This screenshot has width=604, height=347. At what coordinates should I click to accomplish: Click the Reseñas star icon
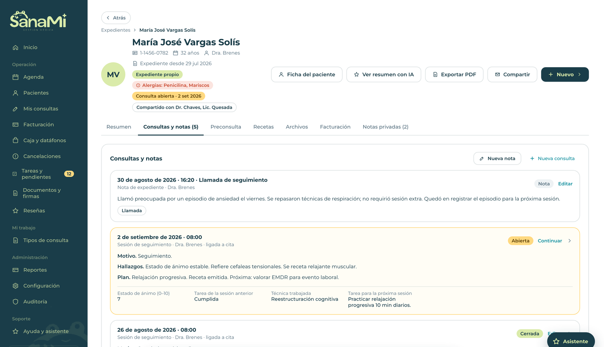tap(15, 211)
